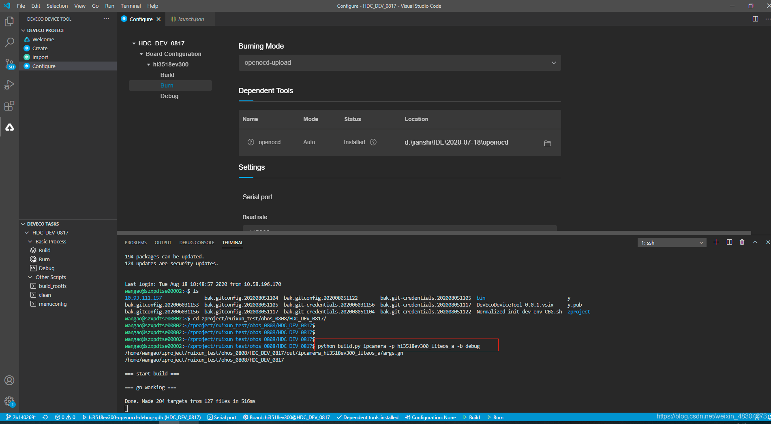Open the Selection menu
The image size is (771, 424).
coord(57,6)
